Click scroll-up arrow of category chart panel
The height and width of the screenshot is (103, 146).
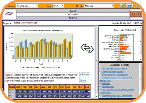(141, 27)
